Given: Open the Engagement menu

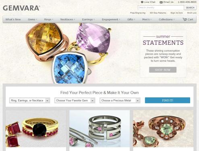Looking at the screenshot, I should click(x=111, y=19).
